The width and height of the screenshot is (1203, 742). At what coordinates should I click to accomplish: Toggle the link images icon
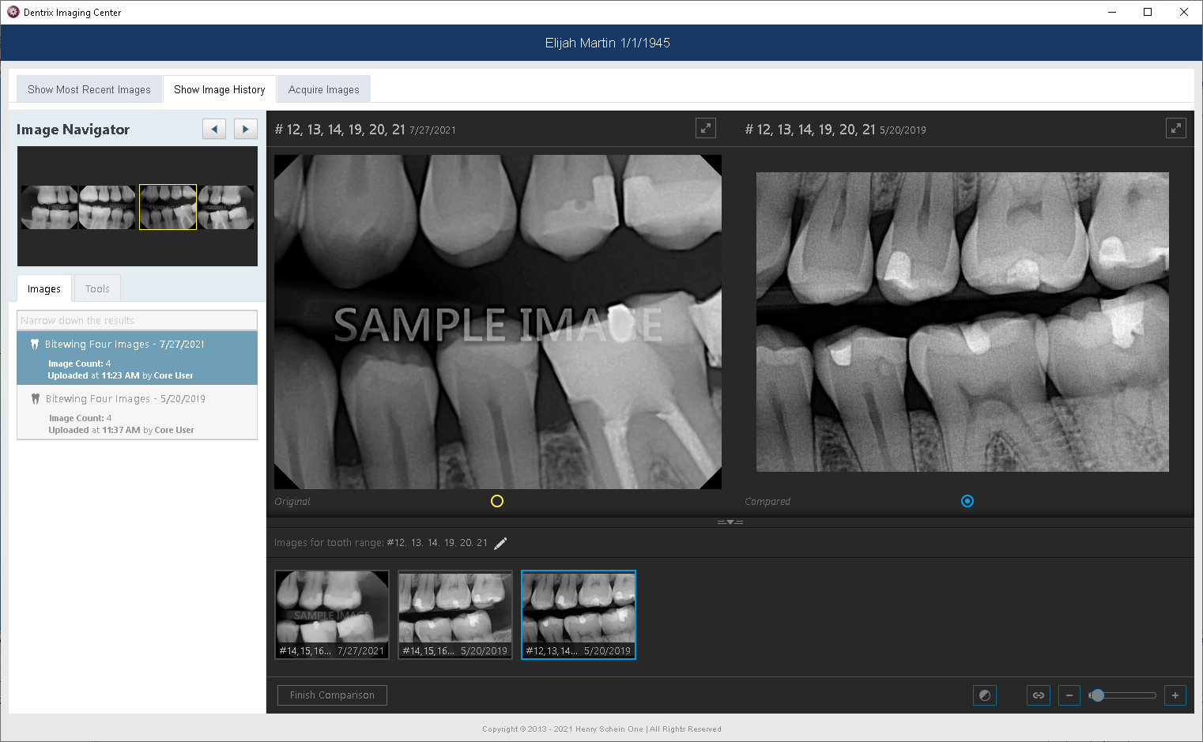click(x=1038, y=695)
